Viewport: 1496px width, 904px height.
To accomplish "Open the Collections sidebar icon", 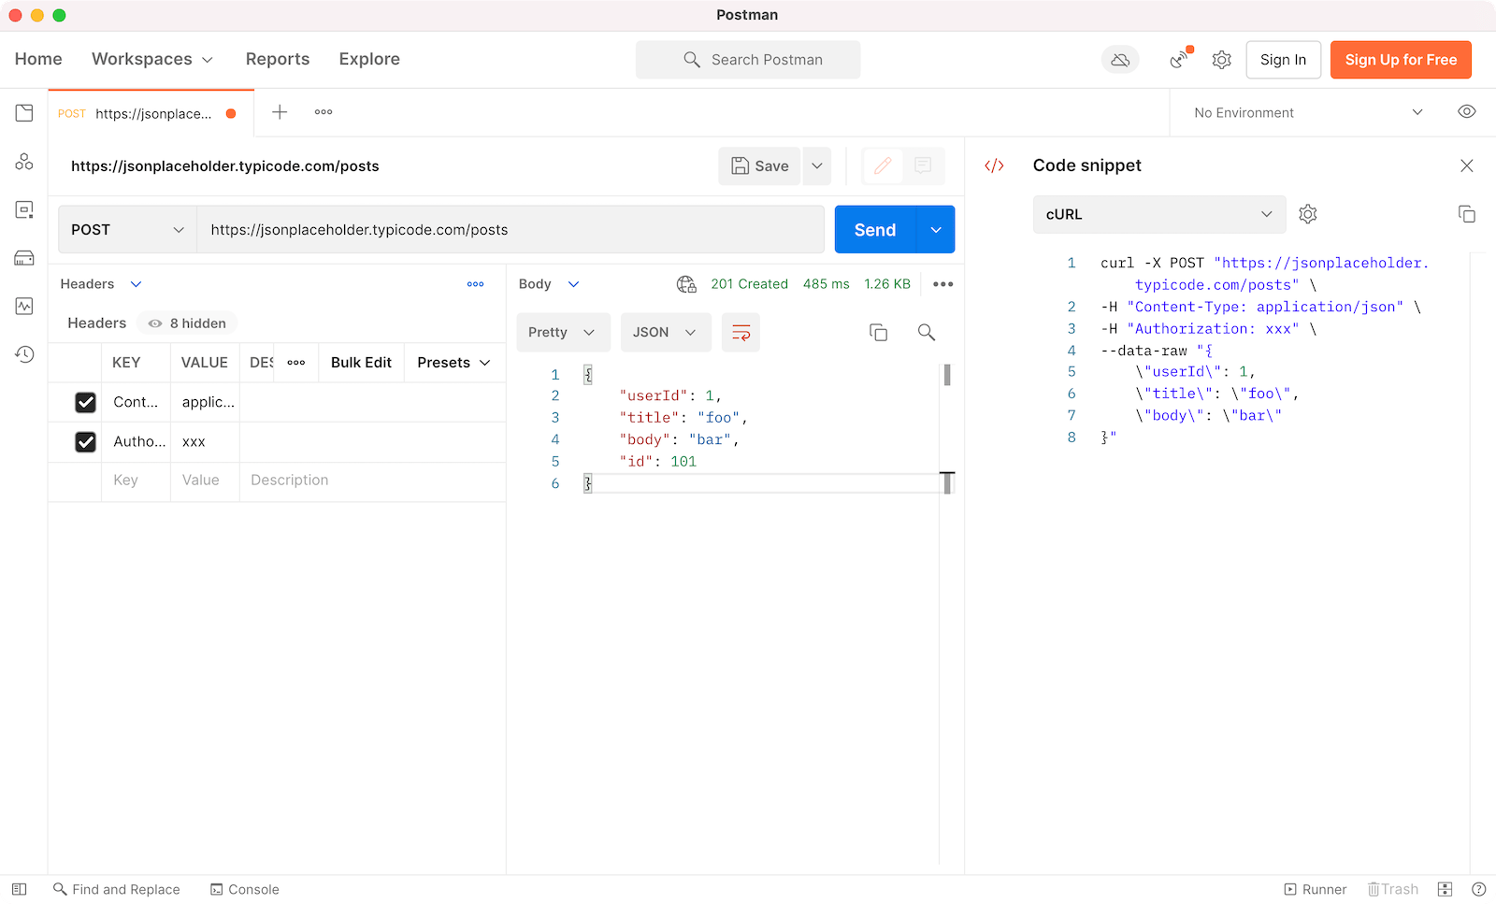I will point(24,113).
